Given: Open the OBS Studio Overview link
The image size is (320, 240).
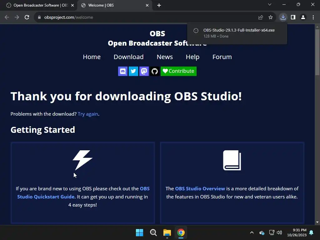Looking at the screenshot, I should point(200,188).
